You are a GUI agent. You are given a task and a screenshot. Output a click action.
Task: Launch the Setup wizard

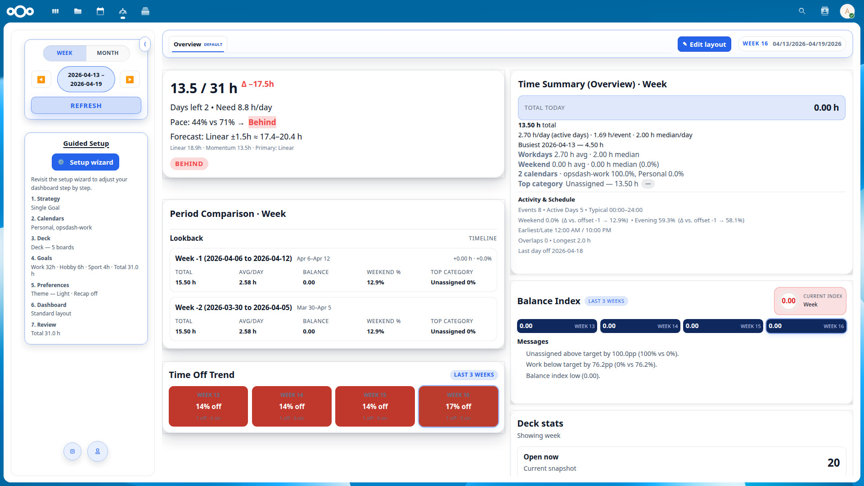(x=85, y=162)
